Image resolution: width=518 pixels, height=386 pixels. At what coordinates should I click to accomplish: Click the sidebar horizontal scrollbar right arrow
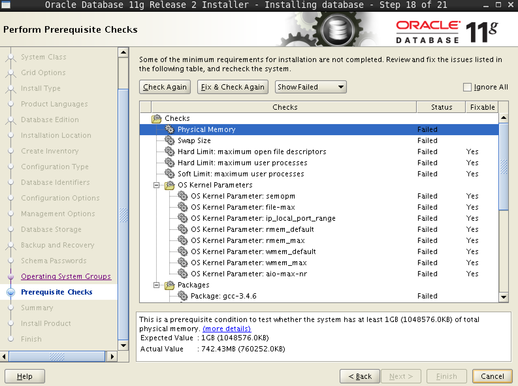[112, 356]
